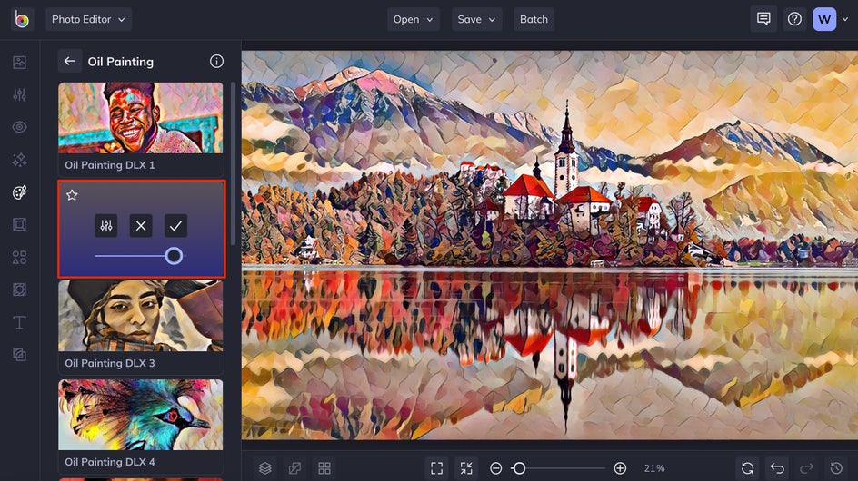
Task: Toggle the grid view icon
Action: coord(324,468)
